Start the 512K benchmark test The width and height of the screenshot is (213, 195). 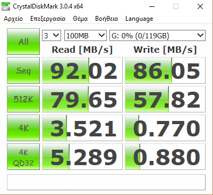coord(23,99)
